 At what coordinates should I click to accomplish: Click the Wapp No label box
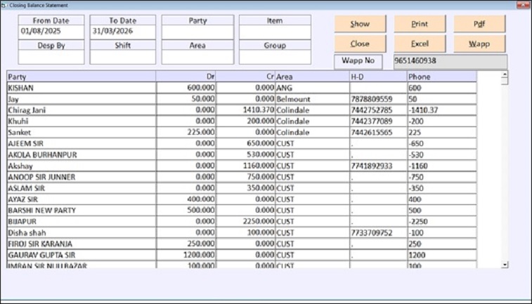pos(358,61)
